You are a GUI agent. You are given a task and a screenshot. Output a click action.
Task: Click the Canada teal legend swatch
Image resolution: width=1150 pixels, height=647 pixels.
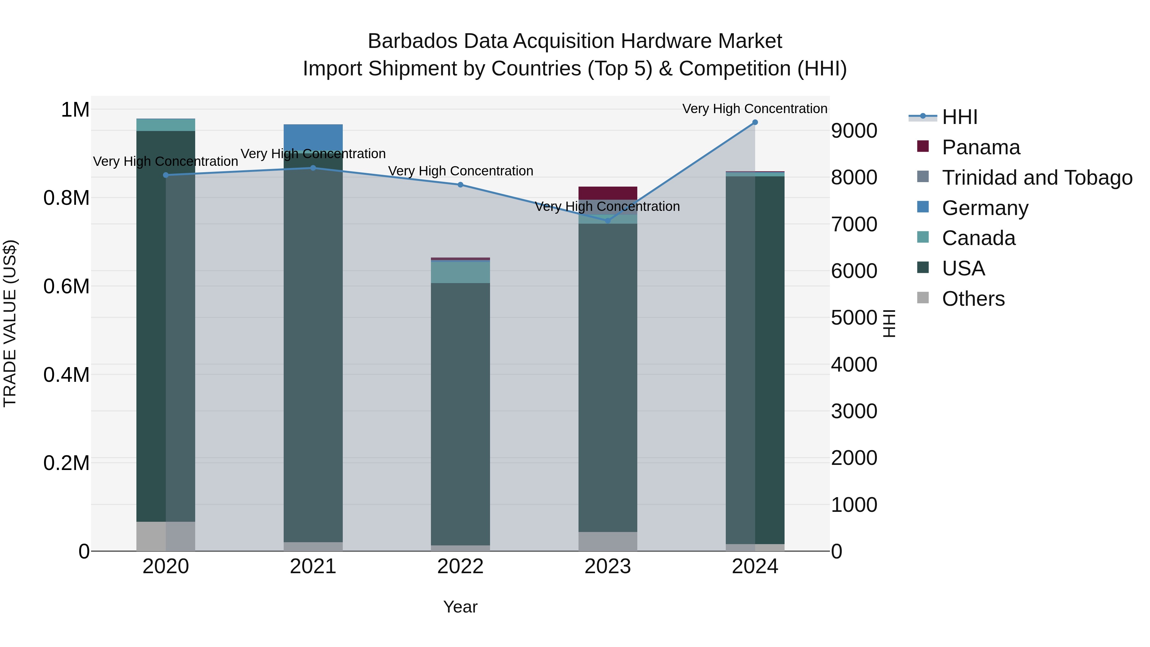click(x=923, y=237)
